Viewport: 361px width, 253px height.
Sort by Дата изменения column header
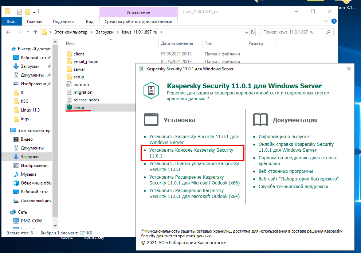click(177, 43)
